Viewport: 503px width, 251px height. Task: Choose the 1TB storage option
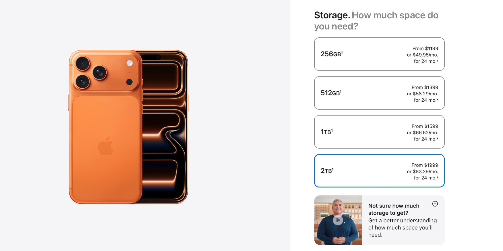tap(379, 132)
